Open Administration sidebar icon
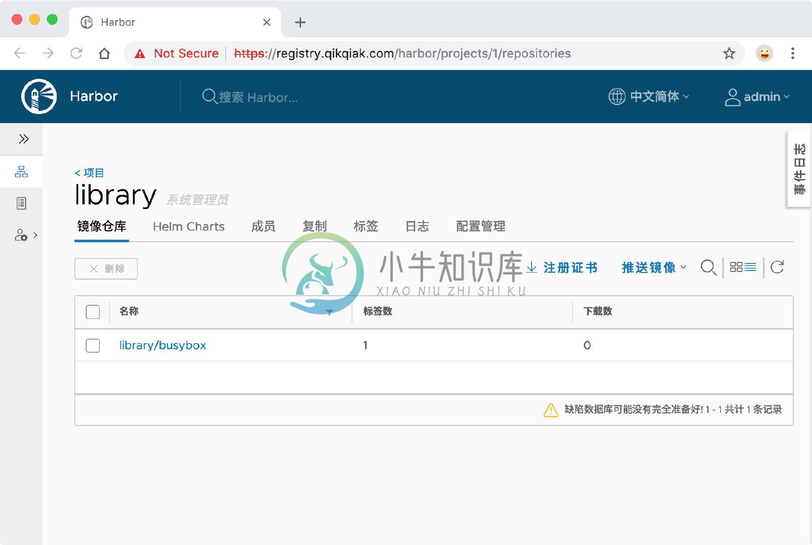This screenshot has width=812, height=545. [21, 235]
